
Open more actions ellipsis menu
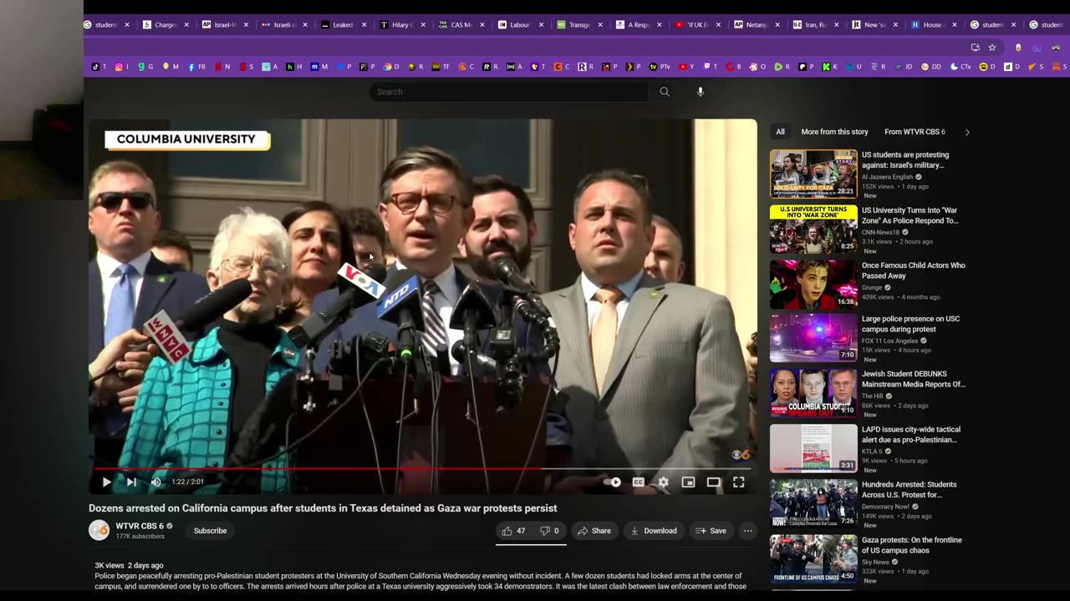(x=747, y=531)
